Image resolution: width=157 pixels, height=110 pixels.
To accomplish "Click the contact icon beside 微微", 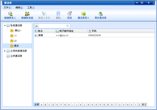I will point(36,35).
